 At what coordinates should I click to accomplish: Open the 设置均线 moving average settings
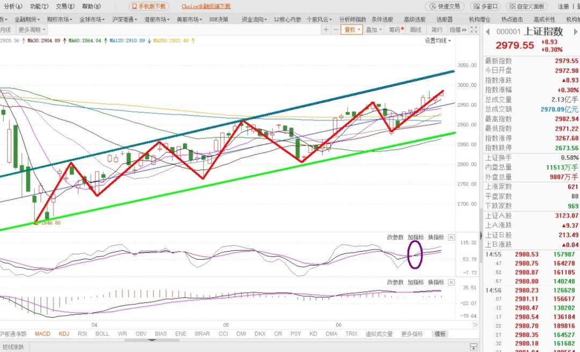coord(438,41)
